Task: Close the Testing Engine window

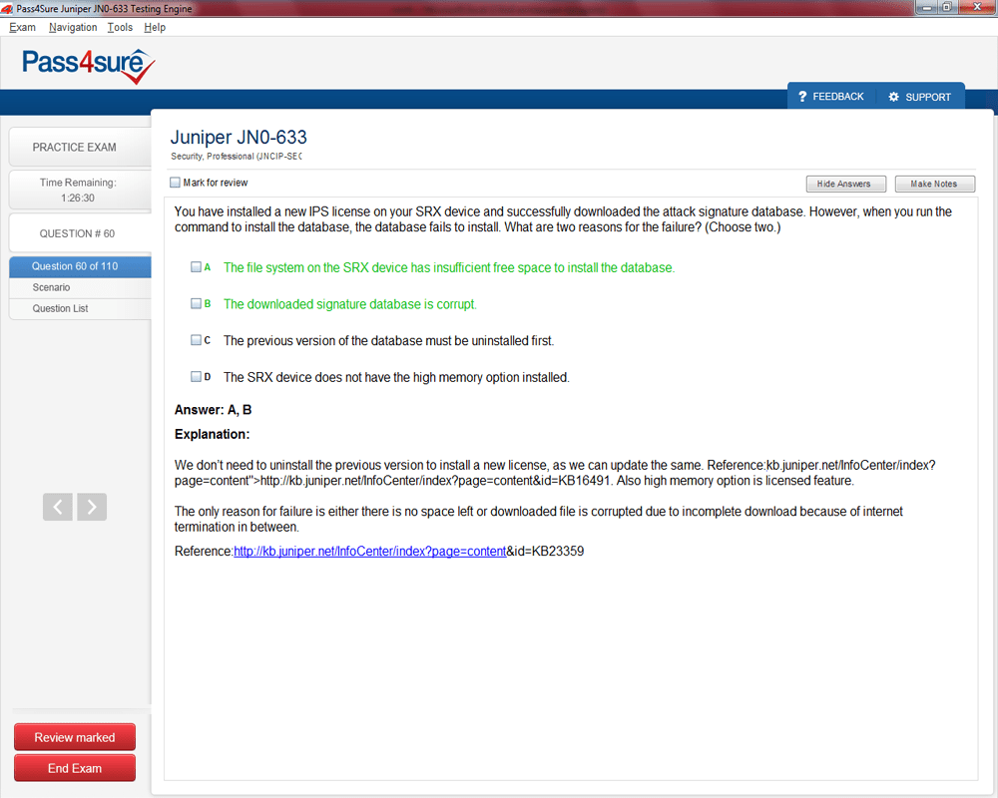Action: [977, 7]
